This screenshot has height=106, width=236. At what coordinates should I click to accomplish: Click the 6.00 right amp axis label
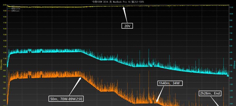coord(231,39)
